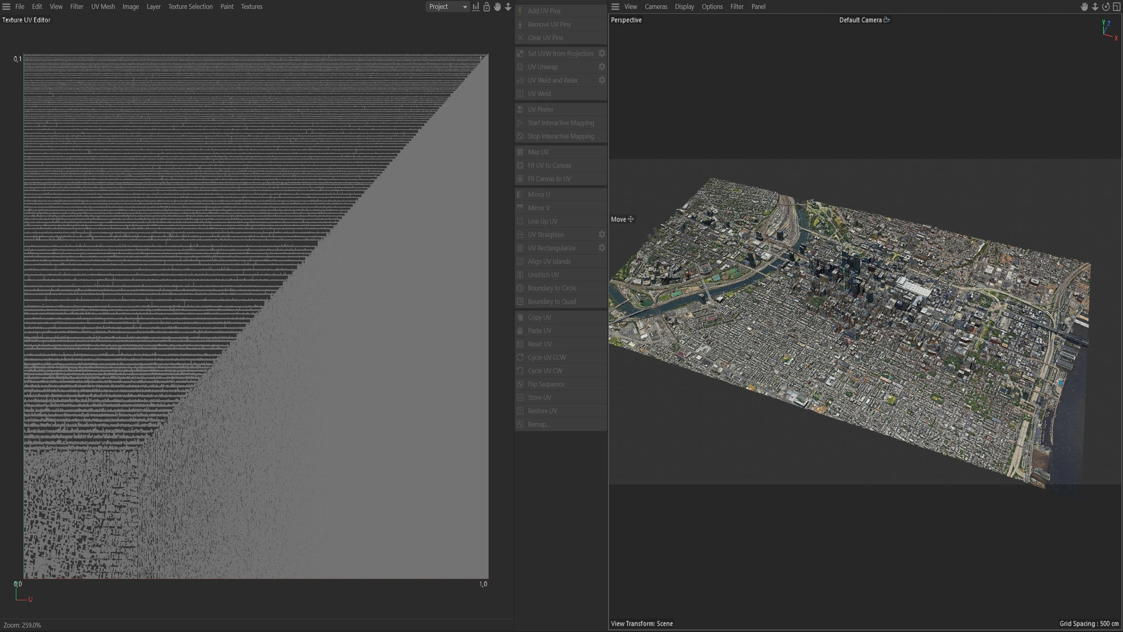Select viewport rotate camera icon
Image resolution: width=1123 pixels, height=632 pixels.
click(1106, 7)
